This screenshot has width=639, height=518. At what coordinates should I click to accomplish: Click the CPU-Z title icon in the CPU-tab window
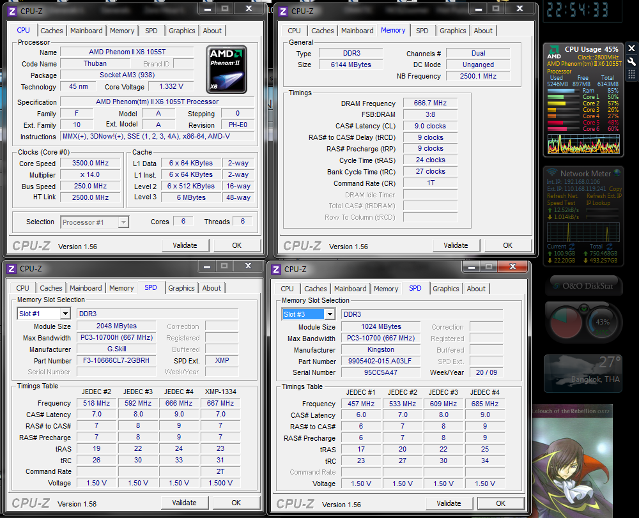pyautogui.click(x=13, y=11)
